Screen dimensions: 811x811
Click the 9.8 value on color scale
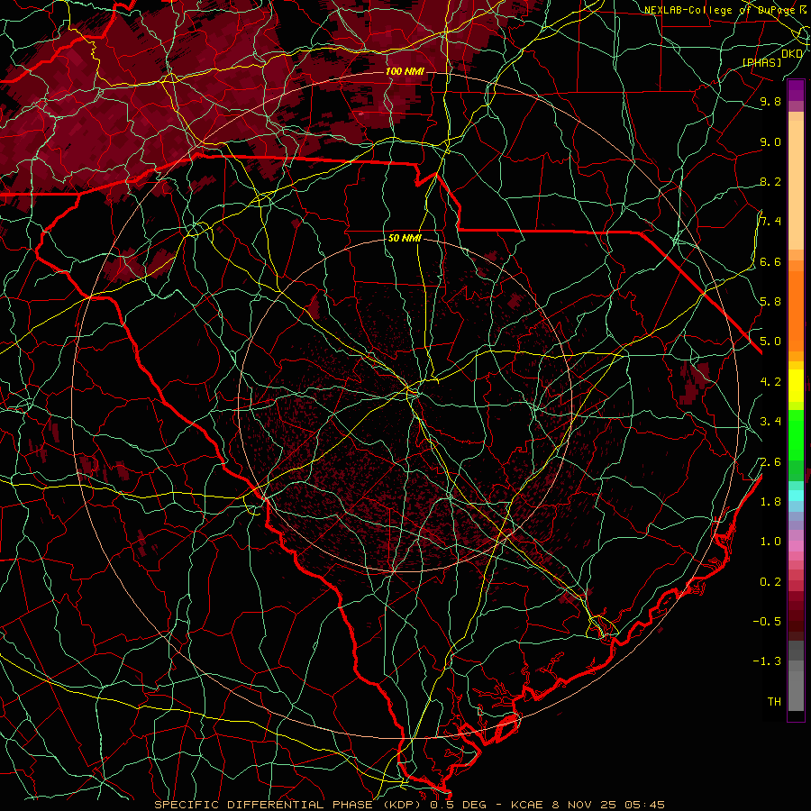[x=770, y=102]
